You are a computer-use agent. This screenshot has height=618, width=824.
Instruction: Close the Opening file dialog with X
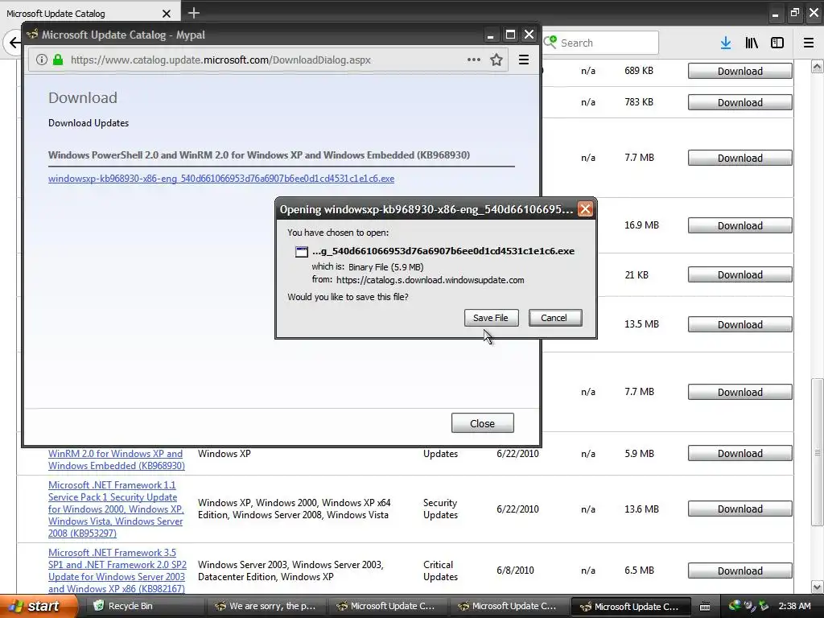pos(585,209)
